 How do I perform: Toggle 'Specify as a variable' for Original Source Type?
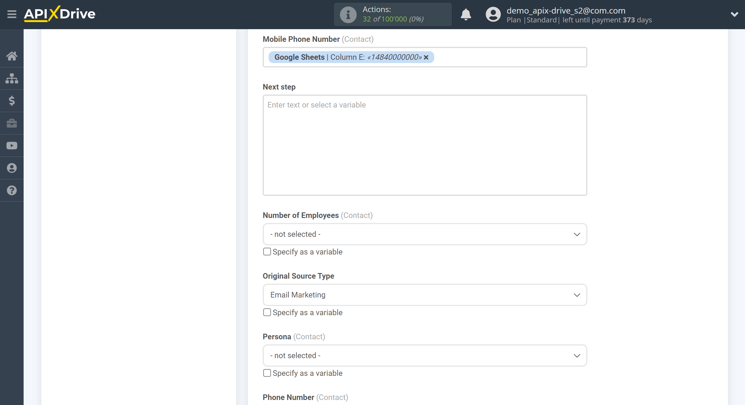point(267,313)
